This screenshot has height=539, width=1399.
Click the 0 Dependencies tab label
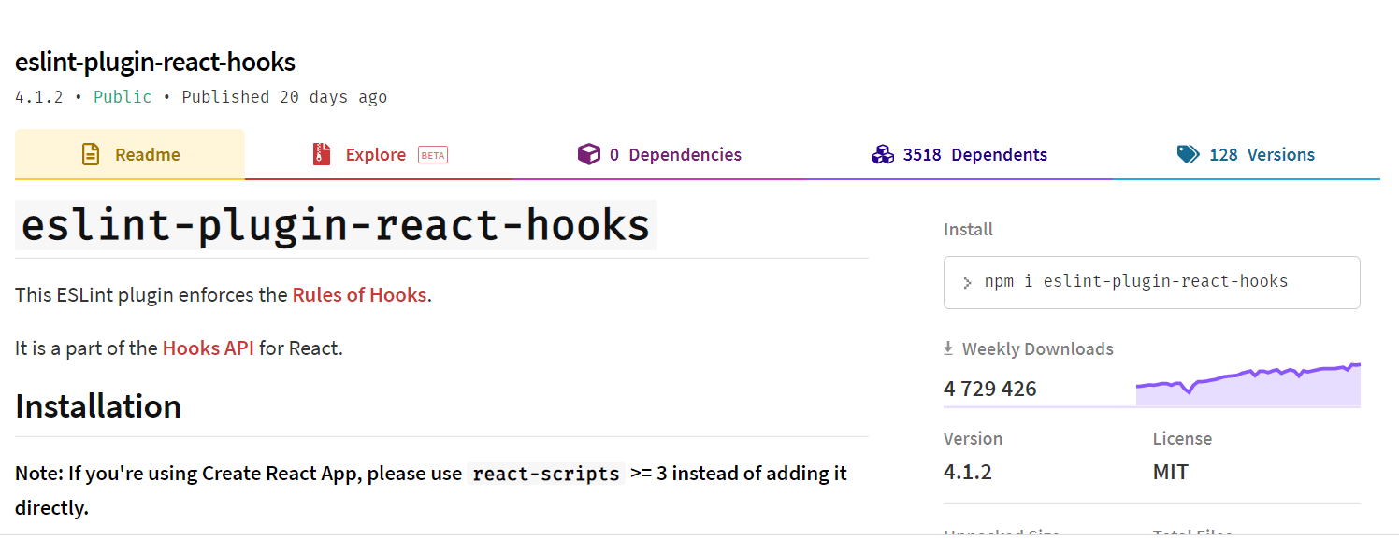point(675,154)
